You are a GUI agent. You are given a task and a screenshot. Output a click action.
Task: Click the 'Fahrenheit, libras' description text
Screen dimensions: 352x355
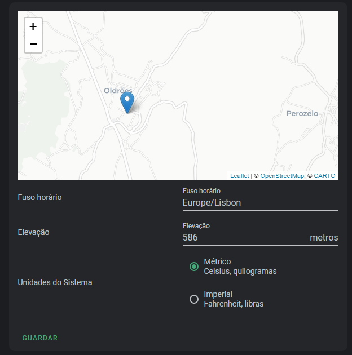click(234, 304)
